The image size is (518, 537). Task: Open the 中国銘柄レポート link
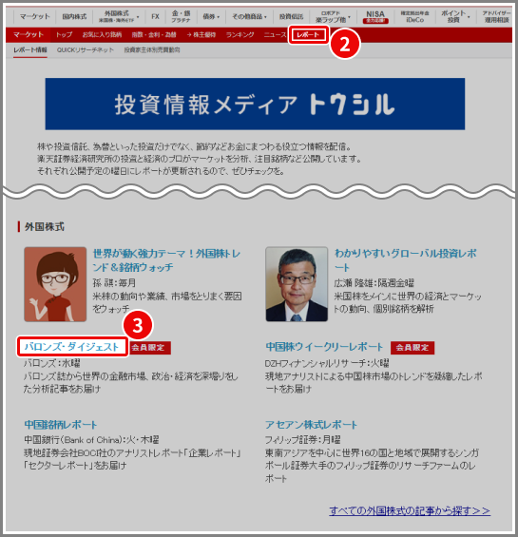(x=60, y=425)
